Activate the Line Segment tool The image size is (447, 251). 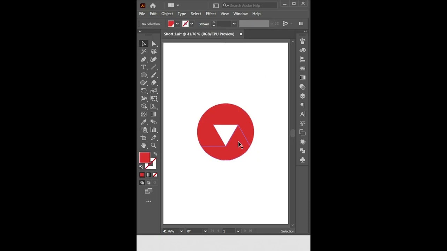154,67
